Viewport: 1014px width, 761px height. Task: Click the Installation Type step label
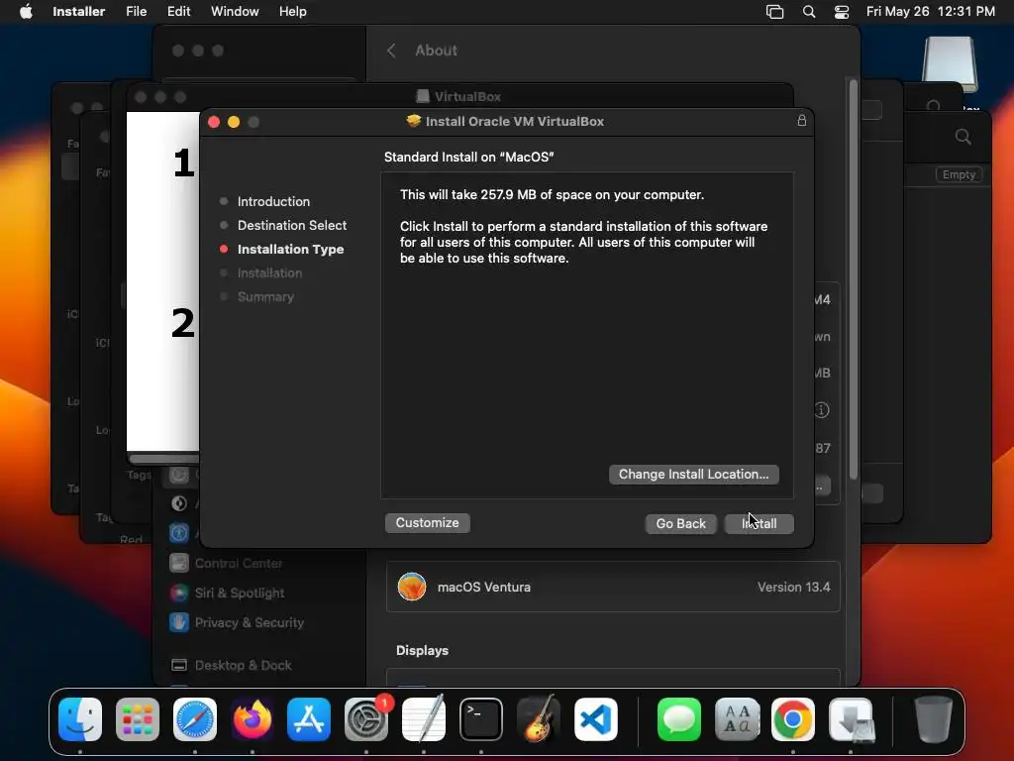click(x=290, y=249)
